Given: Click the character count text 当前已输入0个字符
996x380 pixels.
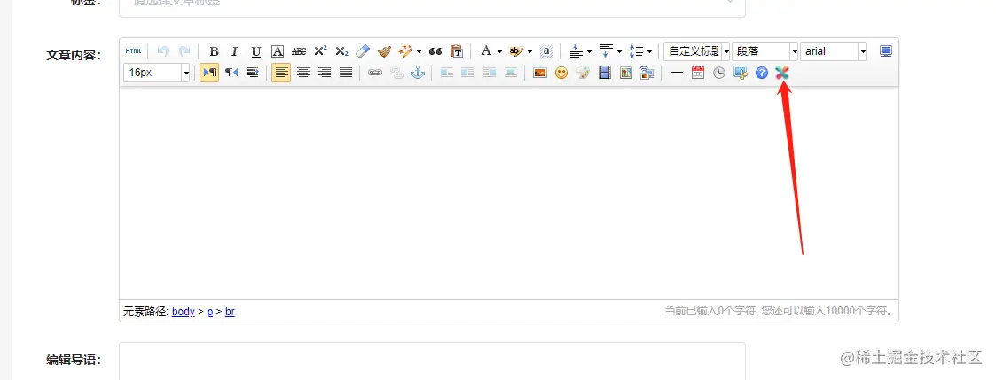Looking at the screenshot, I should pyautogui.click(x=710, y=311).
